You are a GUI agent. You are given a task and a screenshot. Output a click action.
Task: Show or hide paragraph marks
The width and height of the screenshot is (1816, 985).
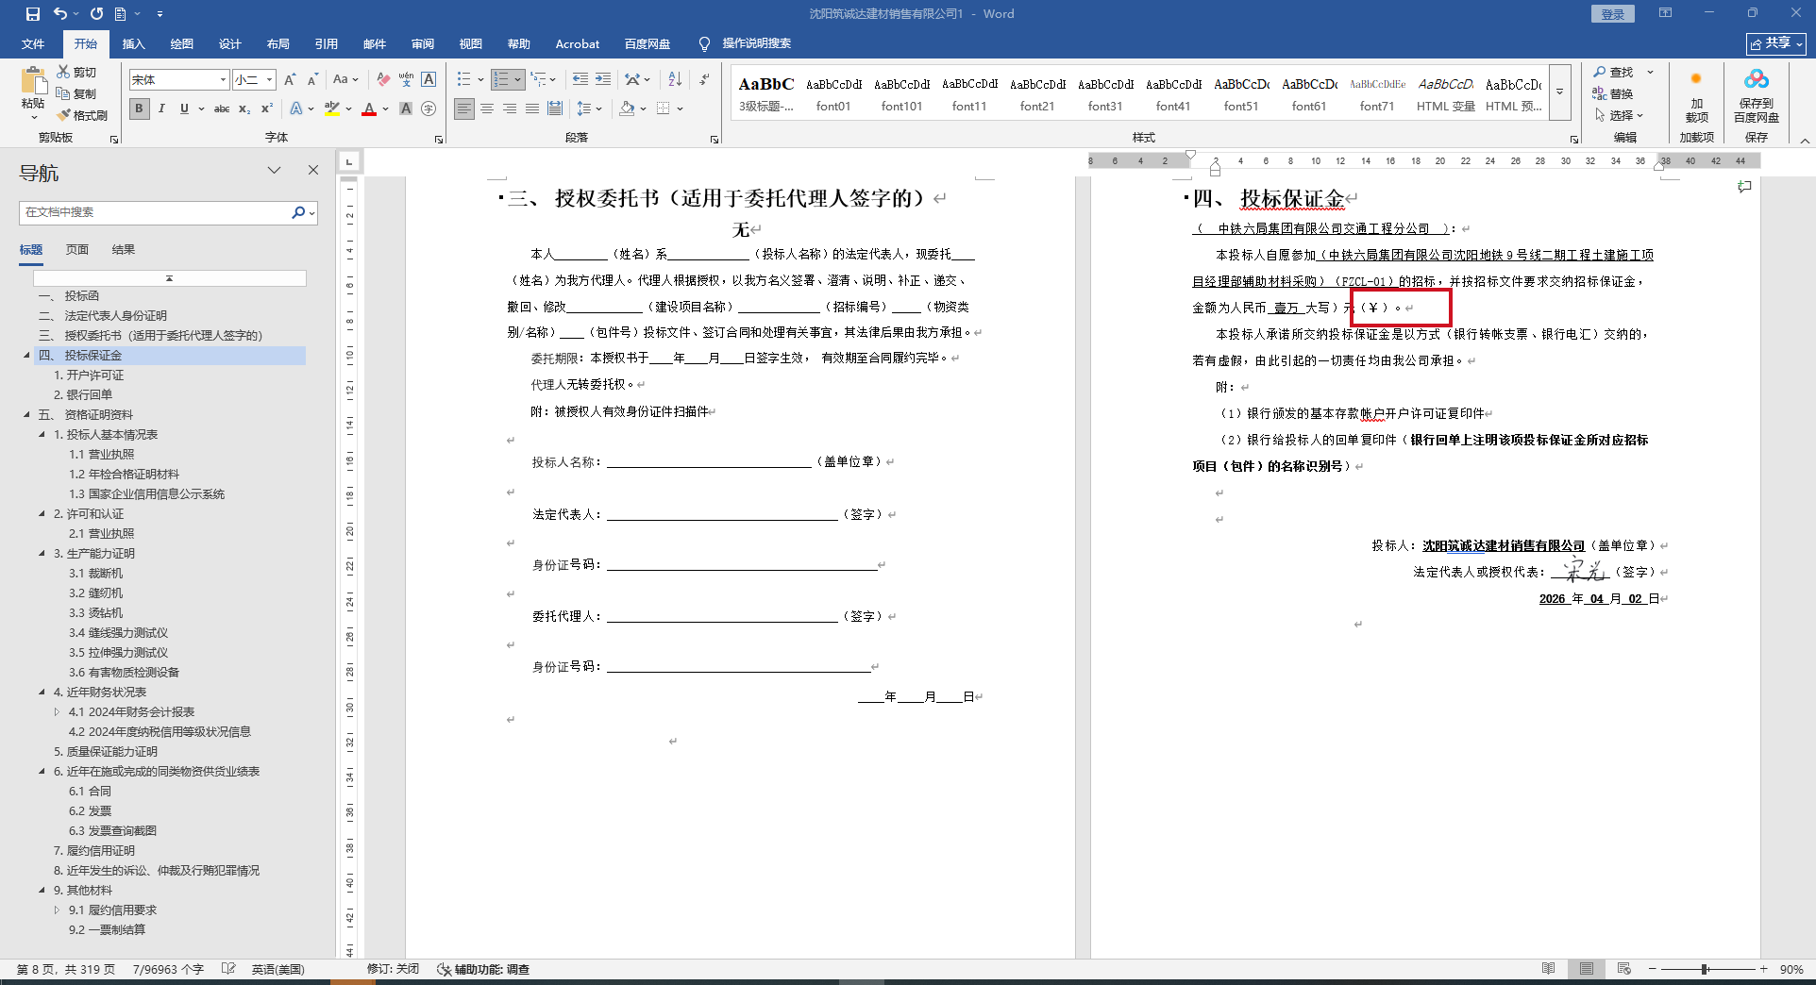tap(704, 79)
